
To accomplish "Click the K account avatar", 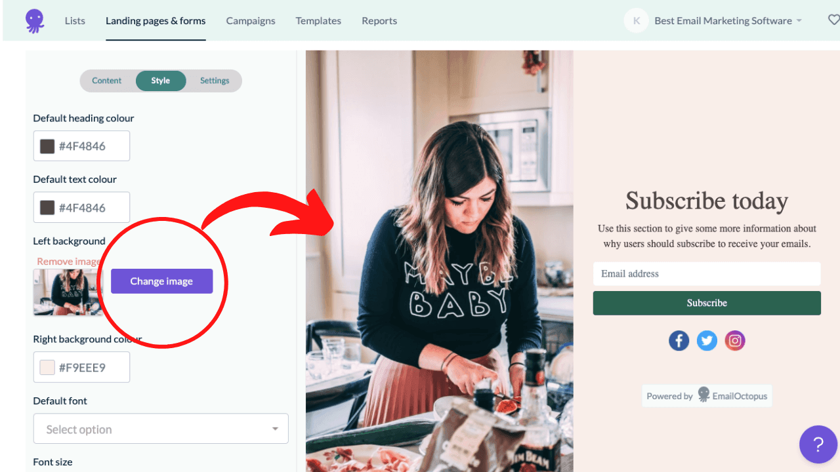I will pyautogui.click(x=636, y=21).
